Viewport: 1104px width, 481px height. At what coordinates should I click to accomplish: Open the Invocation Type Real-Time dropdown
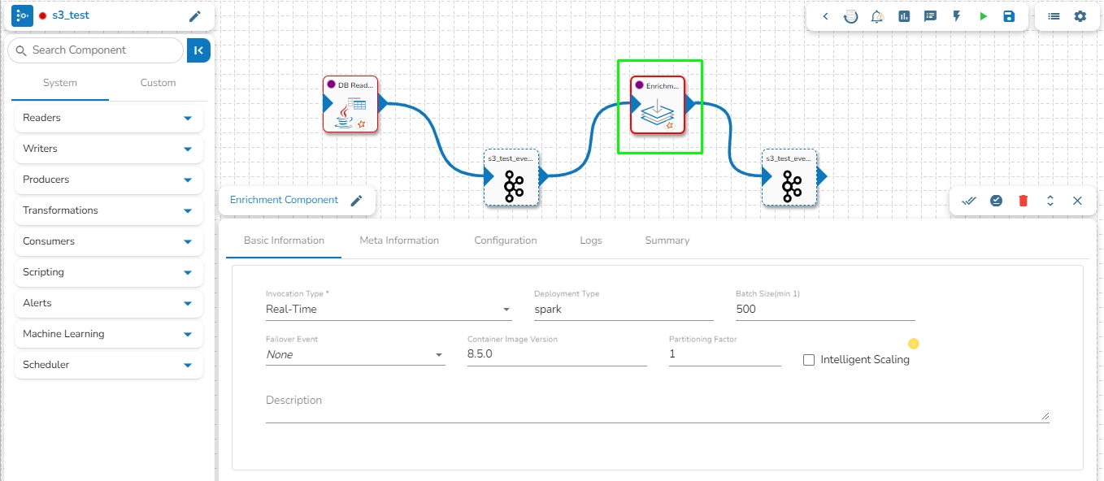point(389,310)
